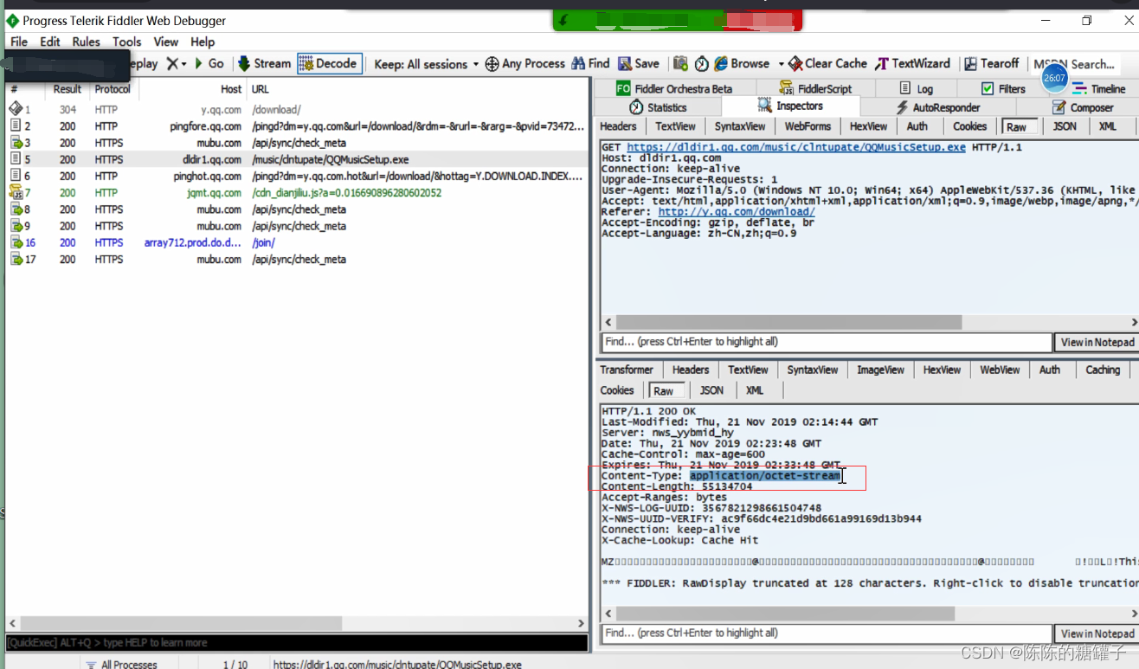Screen dimensions: 1139x669
Task: Expand the Browse dropdown arrow
Action: click(781, 64)
